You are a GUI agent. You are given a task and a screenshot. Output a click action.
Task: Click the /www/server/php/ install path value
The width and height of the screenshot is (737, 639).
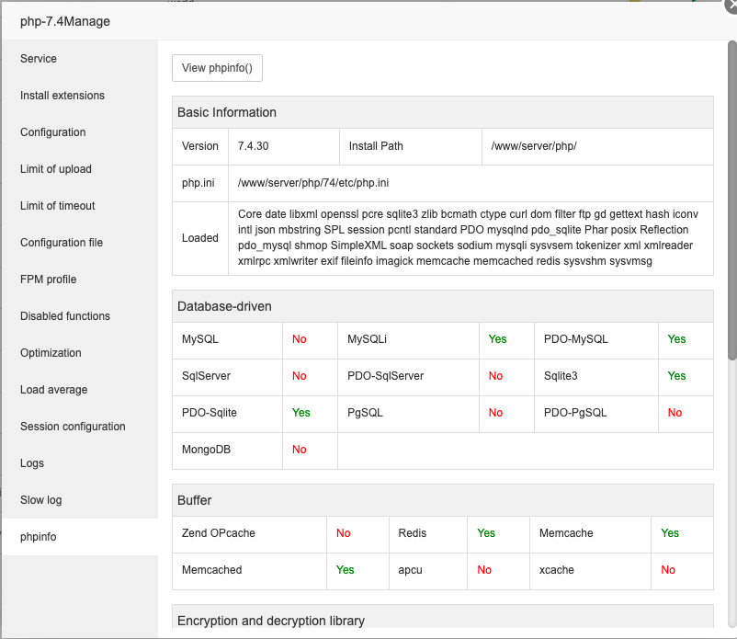point(533,146)
